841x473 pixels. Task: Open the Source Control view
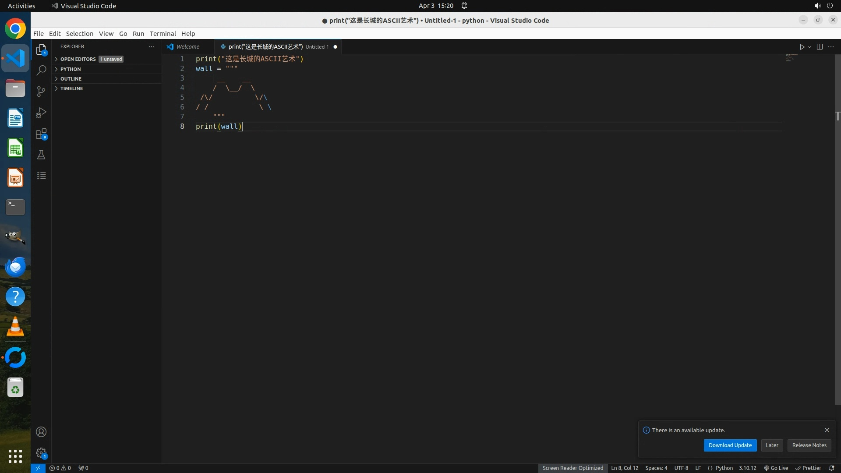click(x=41, y=91)
